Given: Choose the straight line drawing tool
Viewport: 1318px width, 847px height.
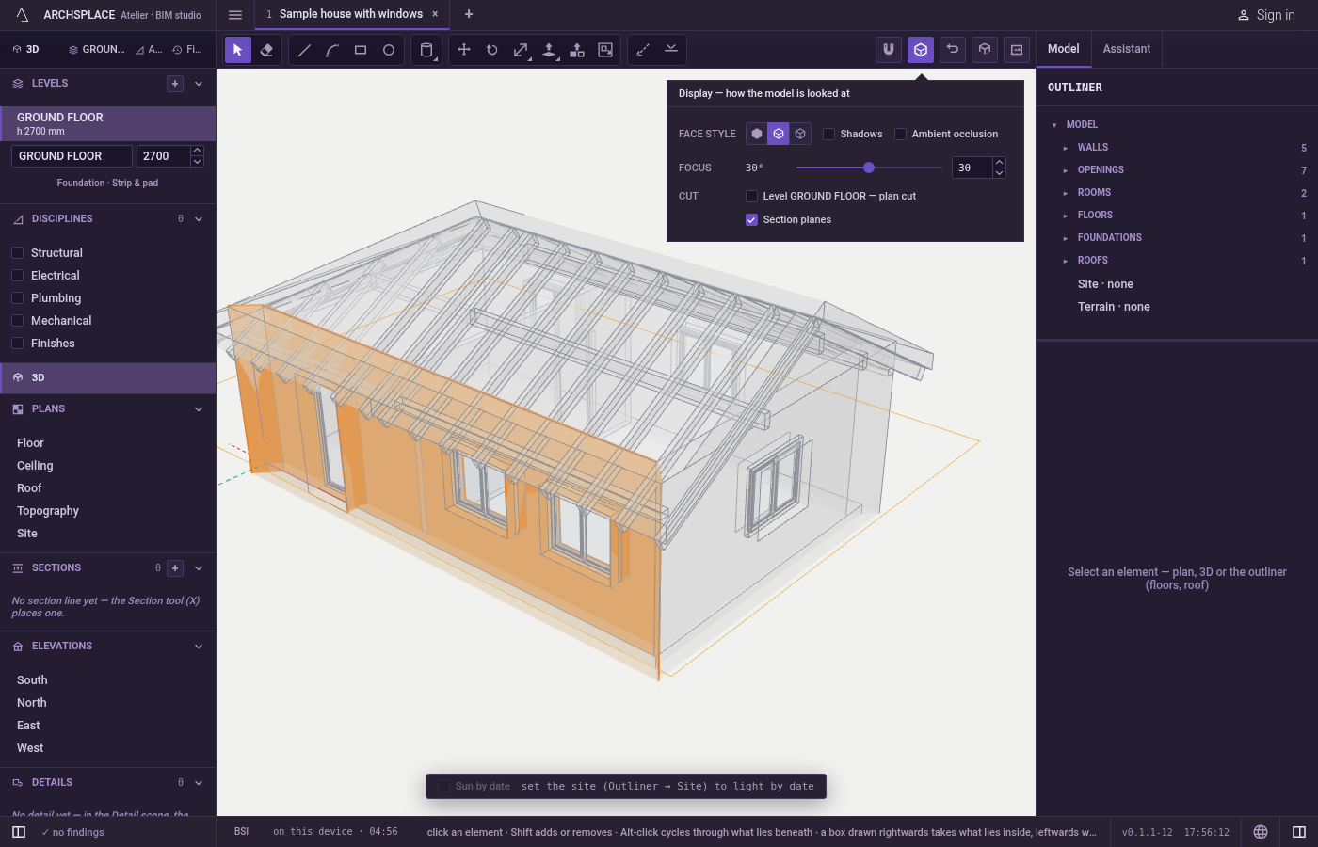Looking at the screenshot, I should coord(304,50).
